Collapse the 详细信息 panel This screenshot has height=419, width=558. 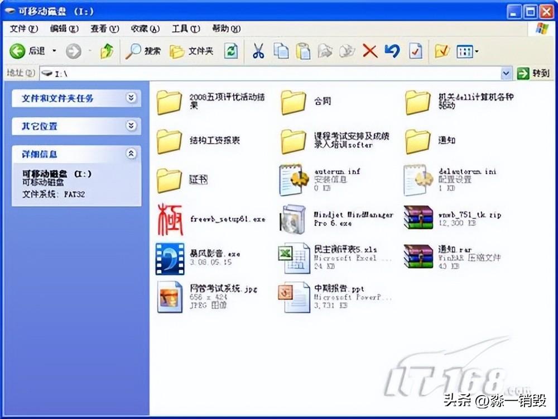[x=132, y=154]
